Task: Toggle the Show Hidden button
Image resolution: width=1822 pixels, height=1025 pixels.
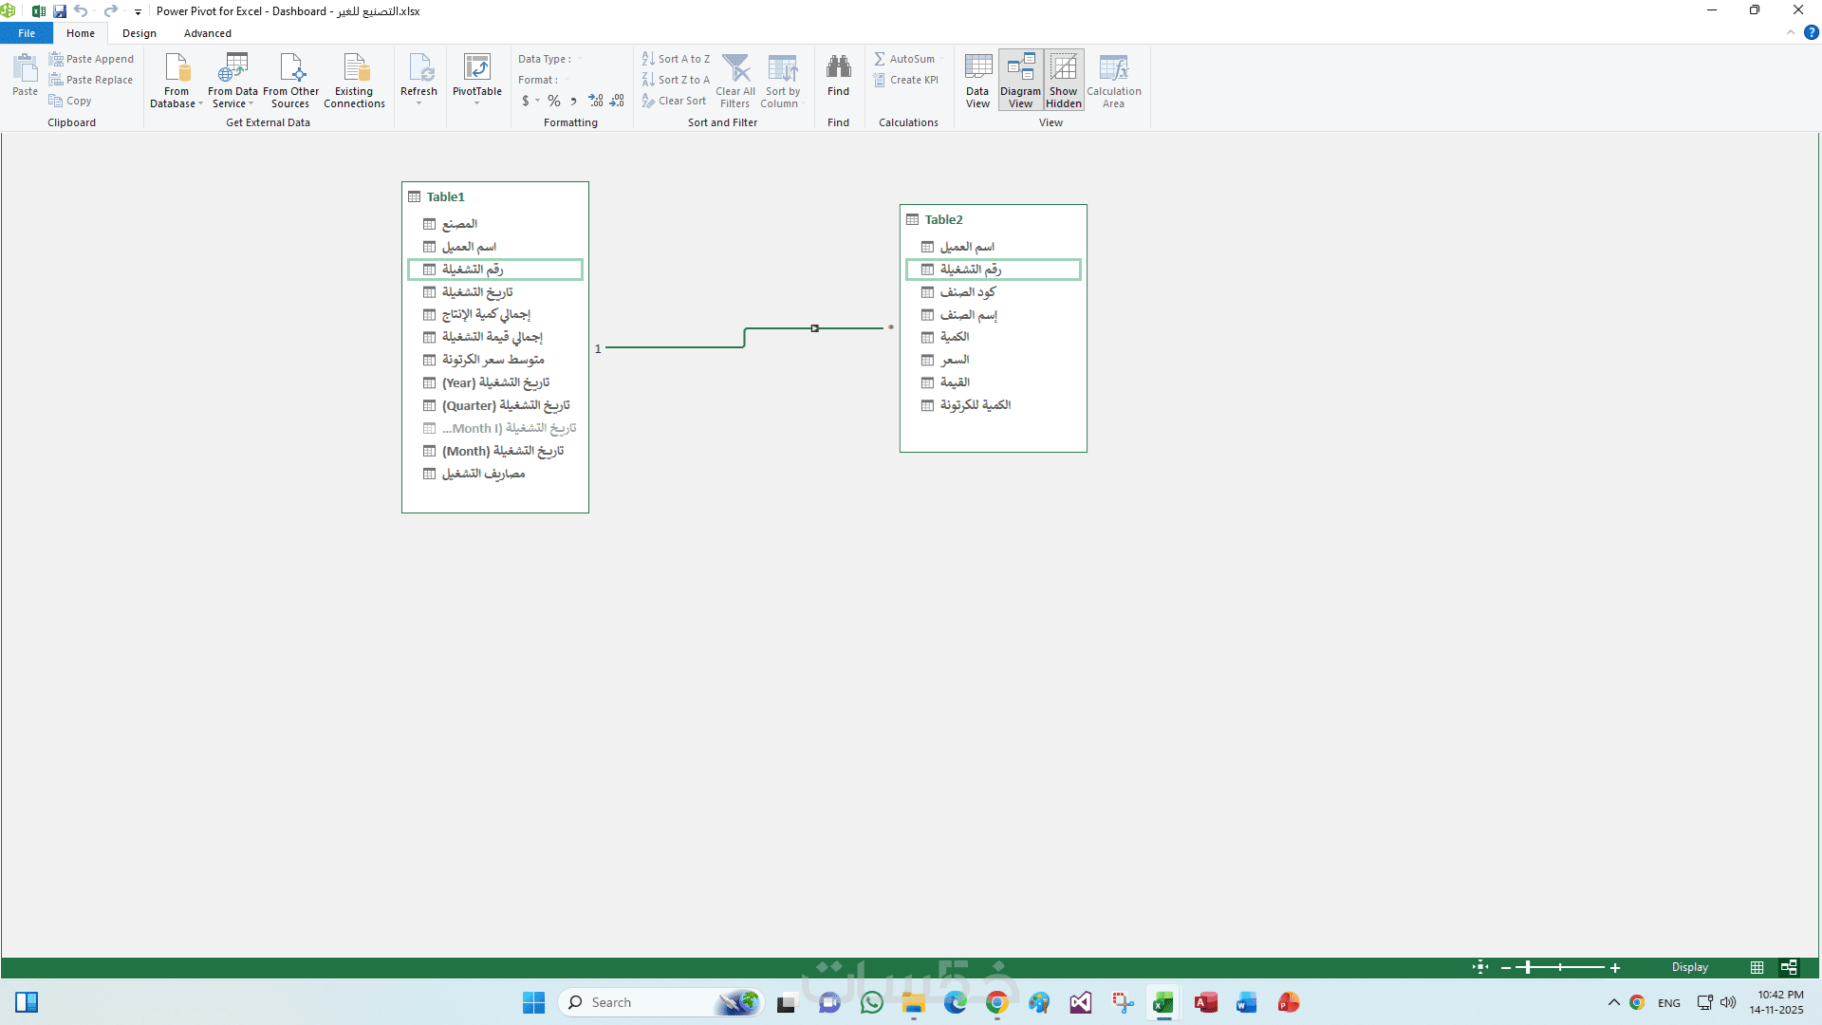Action: pos(1063,80)
